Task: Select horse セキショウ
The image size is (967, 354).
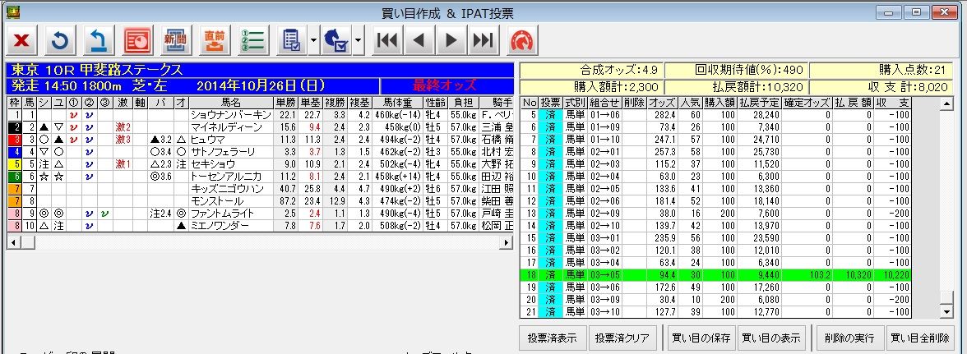Action: coord(230,164)
